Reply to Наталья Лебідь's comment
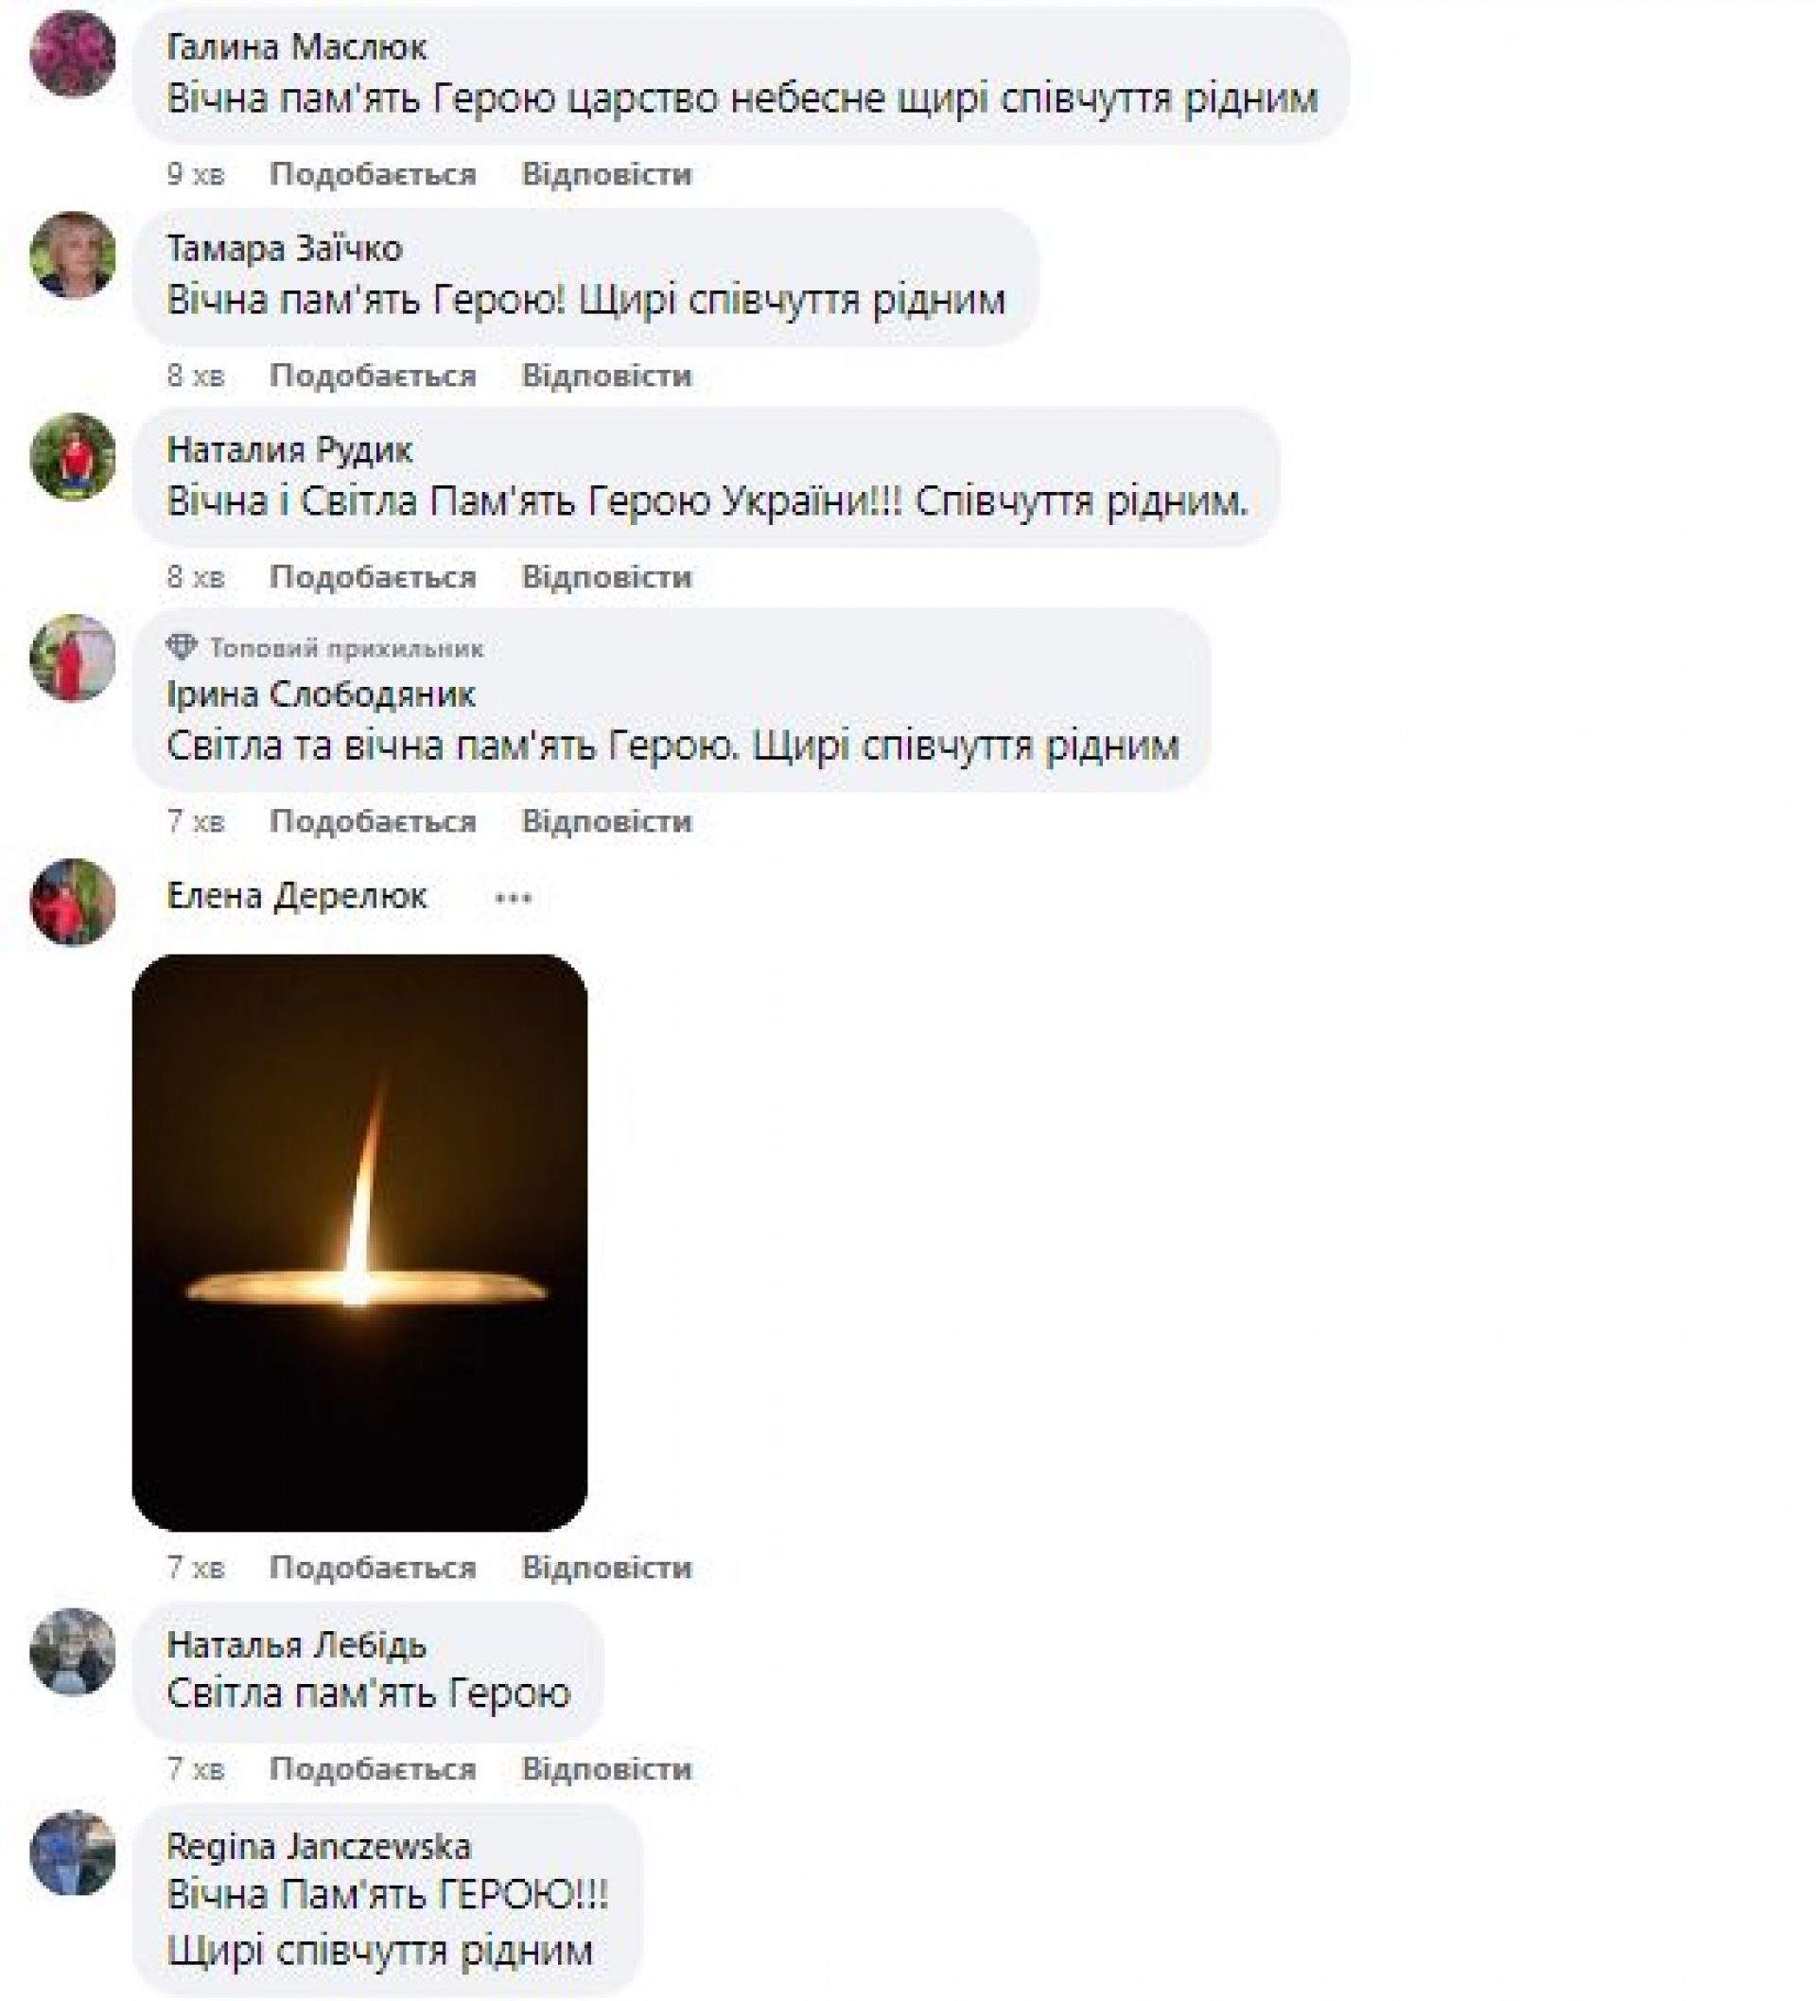Screen dimensions: 1816x2001 coord(606,1769)
